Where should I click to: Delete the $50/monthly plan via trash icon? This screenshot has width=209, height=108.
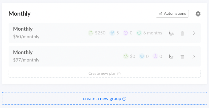pyautogui.click(x=182, y=33)
